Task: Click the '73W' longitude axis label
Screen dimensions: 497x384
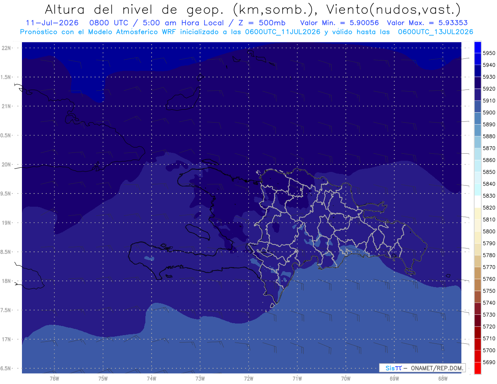Action: coord(200,379)
